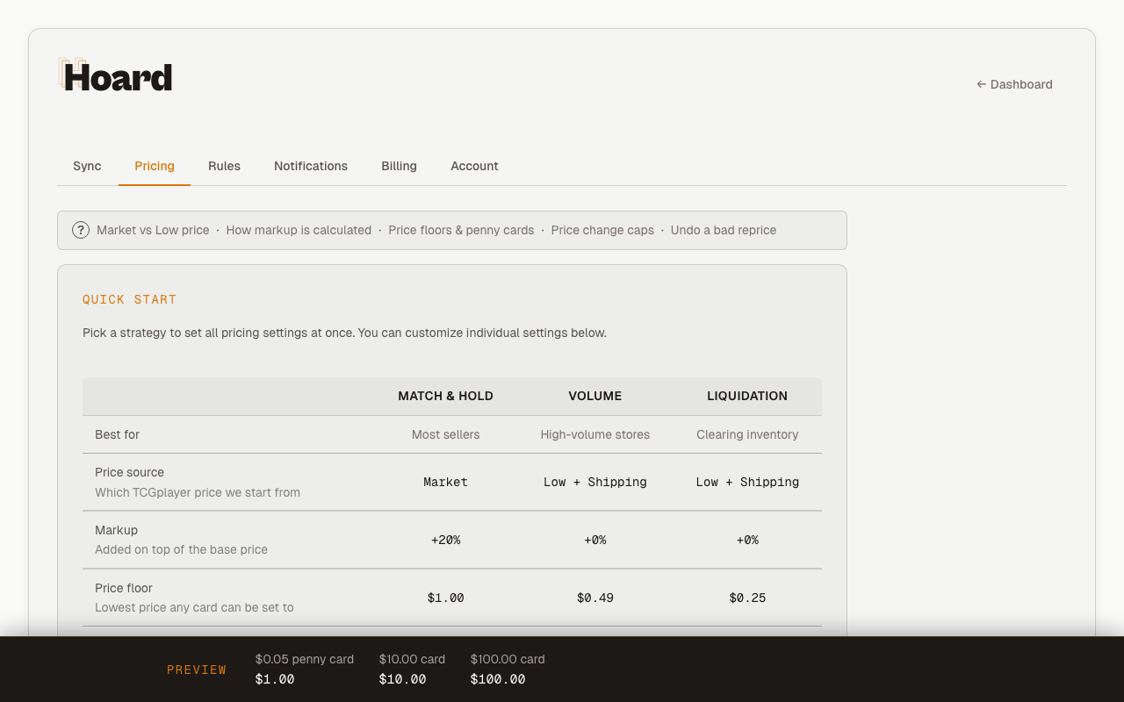Image resolution: width=1124 pixels, height=702 pixels.
Task: Click the PREVIEW label in bottom bar
Action: pos(197,670)
